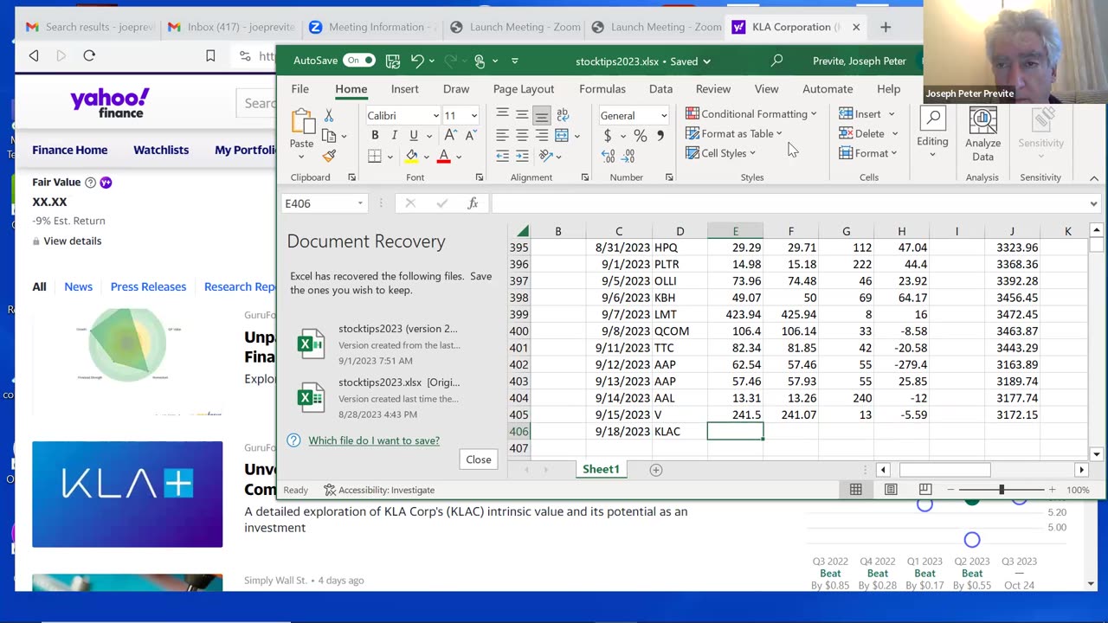Switch to the Insert ribbon tab
1108x623 pixels.
click(x=404, y=89)
